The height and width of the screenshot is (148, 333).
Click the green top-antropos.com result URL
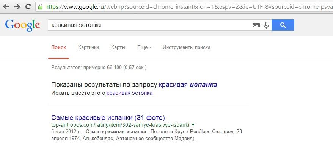click(x=120, y=125)
